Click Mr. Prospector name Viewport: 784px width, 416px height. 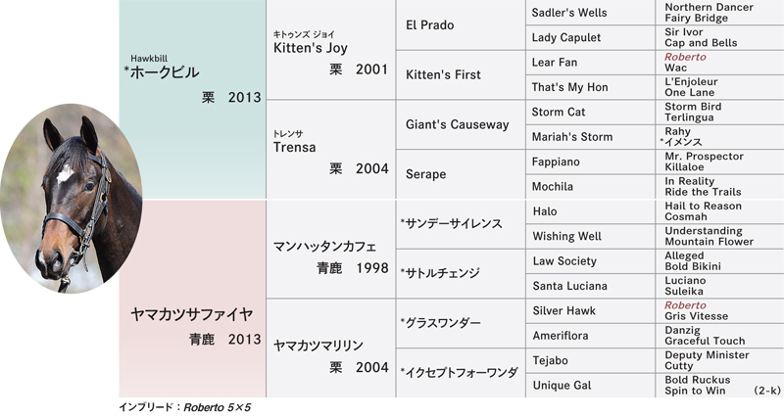pos(704,157)
